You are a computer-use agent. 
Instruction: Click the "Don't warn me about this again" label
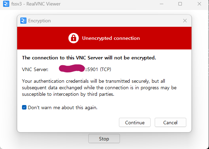[63, 107]
